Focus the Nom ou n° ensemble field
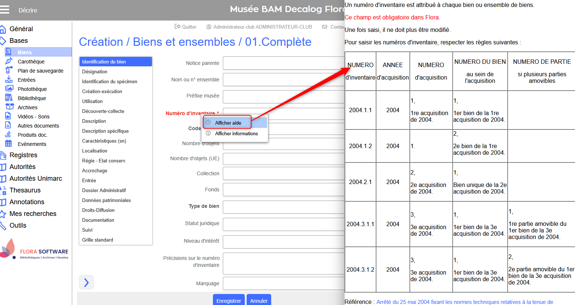The height and width of the screenshot is (305, 575). pyautogui.click(x=284, y=80)
